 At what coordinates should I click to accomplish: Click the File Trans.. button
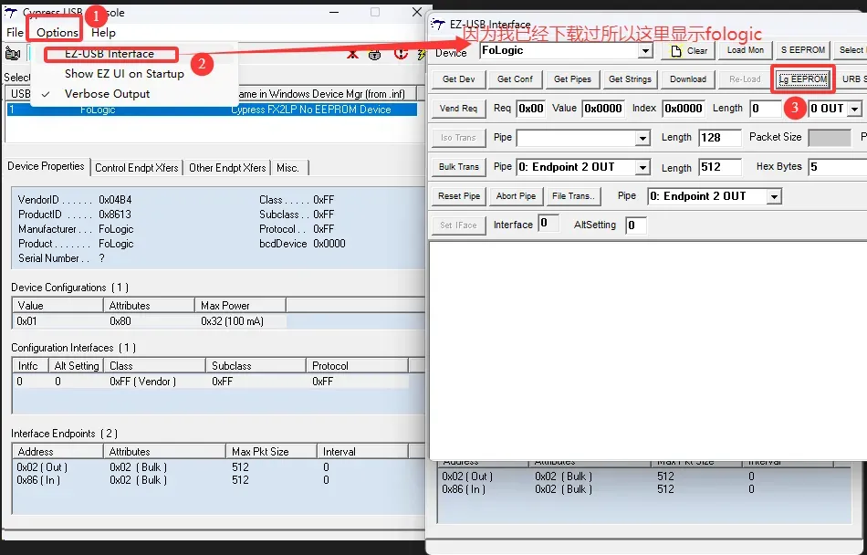click(x=573, y=196)
